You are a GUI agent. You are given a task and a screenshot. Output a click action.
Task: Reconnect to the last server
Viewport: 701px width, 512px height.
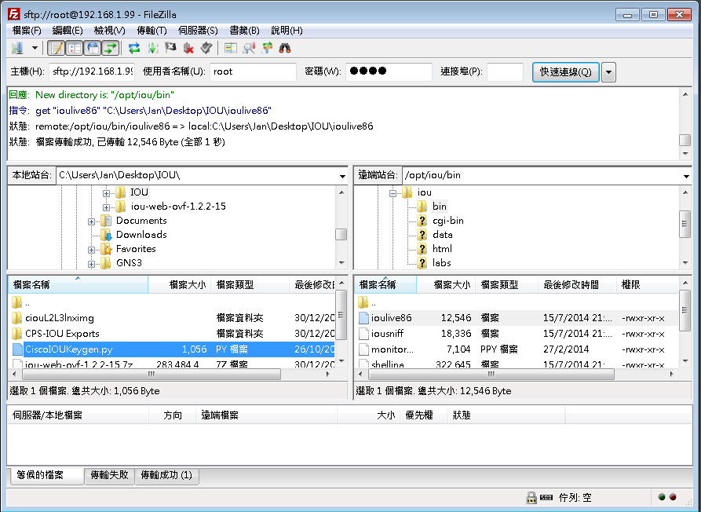[206, 48]
